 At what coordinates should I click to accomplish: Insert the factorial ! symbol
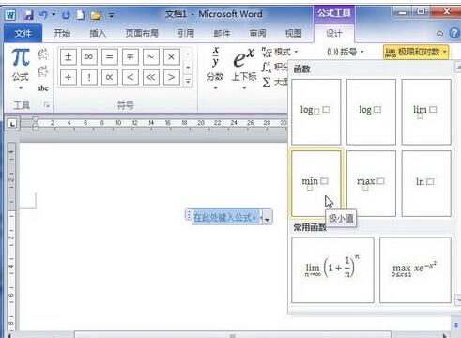(88, 77)
